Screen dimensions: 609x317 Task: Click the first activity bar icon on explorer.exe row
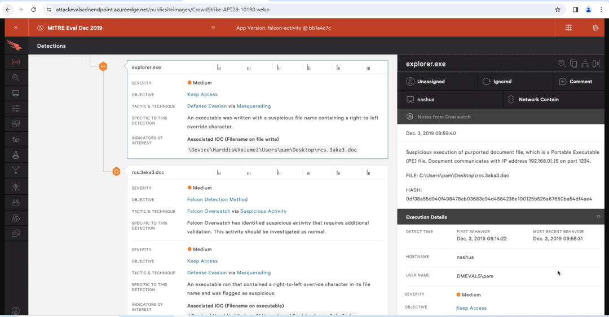[x=219, y=68]
